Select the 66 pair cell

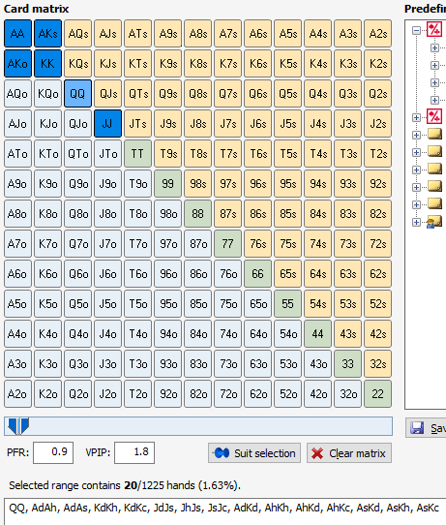257,273
